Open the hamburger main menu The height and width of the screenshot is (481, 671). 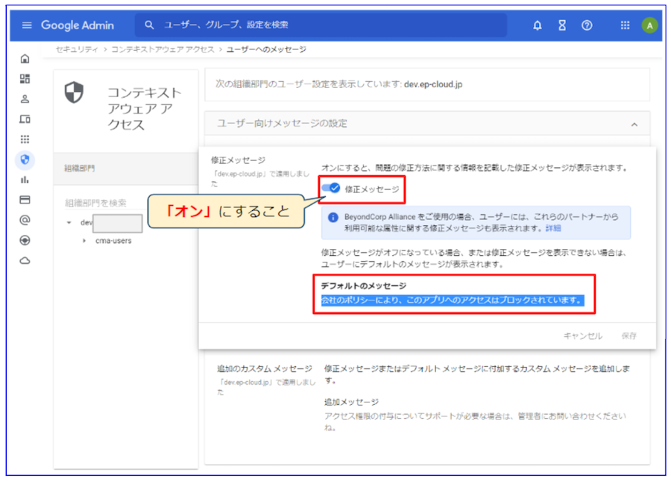27,25
